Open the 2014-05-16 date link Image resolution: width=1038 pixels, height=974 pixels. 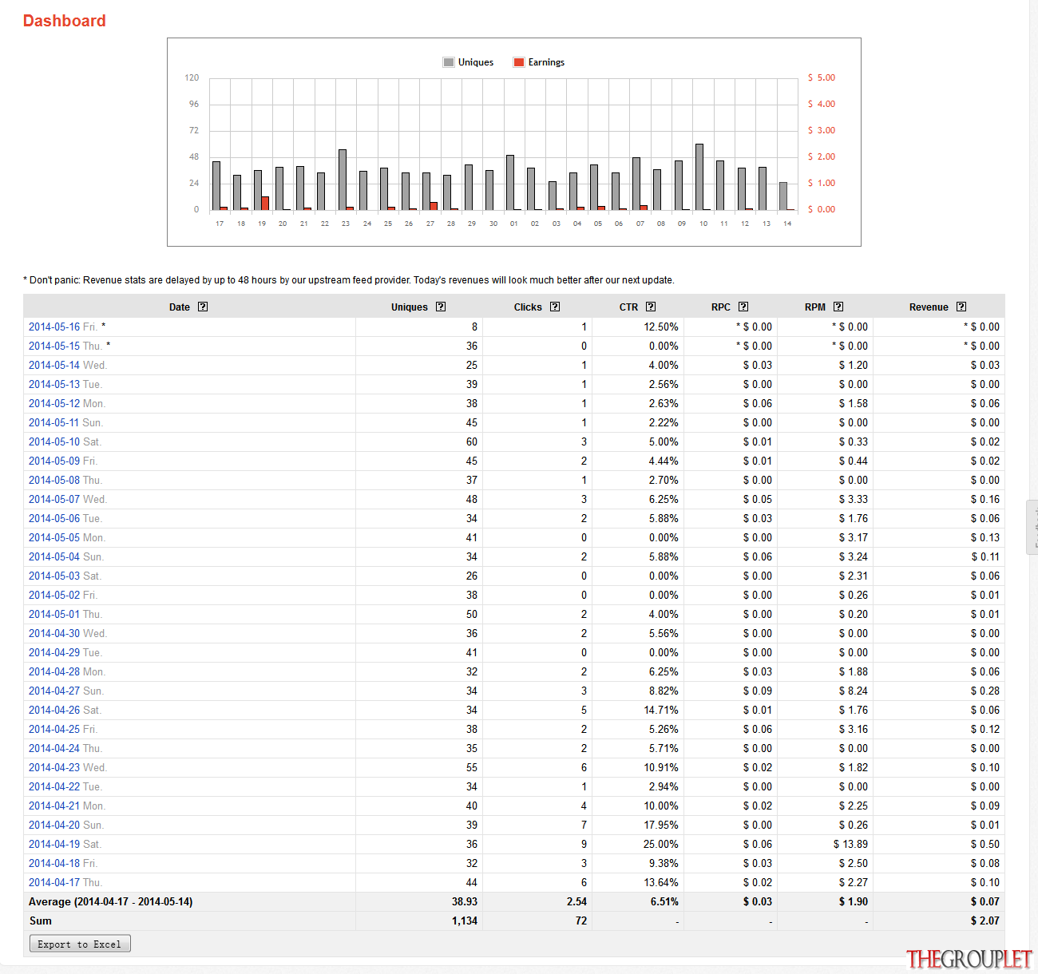54,327
